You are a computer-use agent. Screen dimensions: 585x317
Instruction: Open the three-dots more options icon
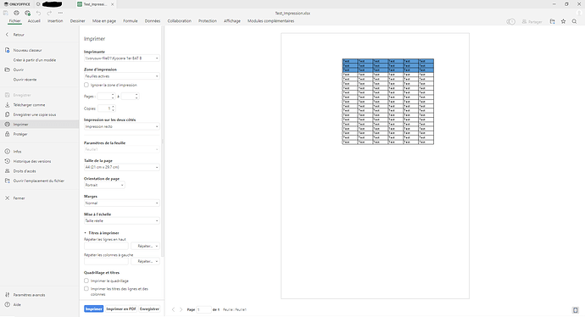click(x=60, y=13)
